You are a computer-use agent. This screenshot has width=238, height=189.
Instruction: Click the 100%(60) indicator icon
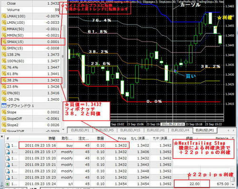[x=4, y=61]
